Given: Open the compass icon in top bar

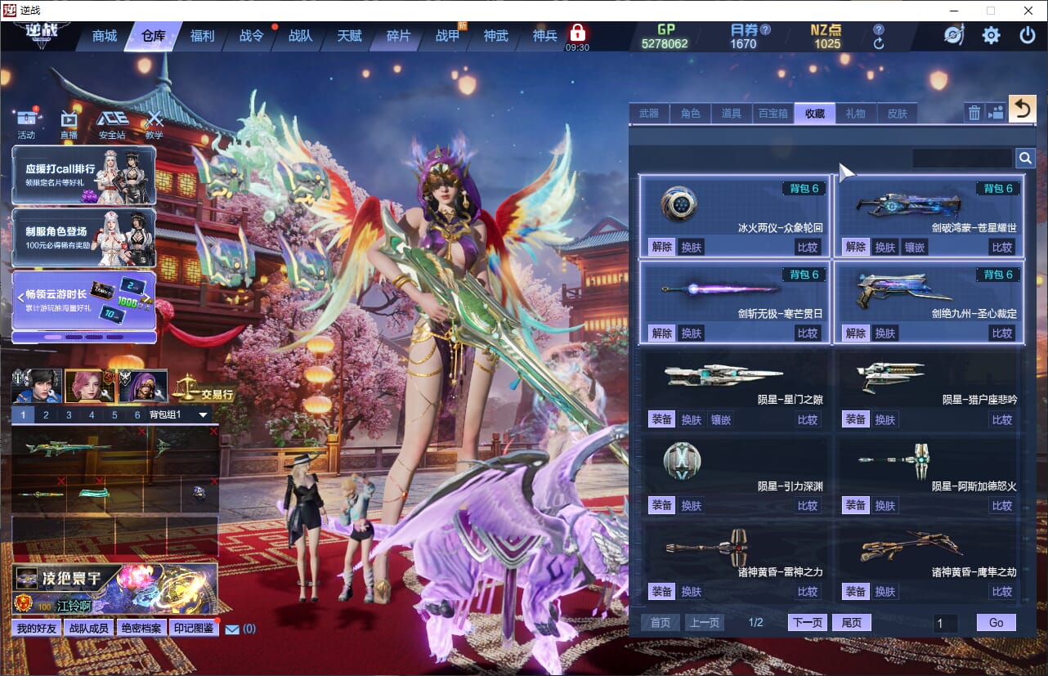Looking at the screenshot, I should tap(954, 35).
